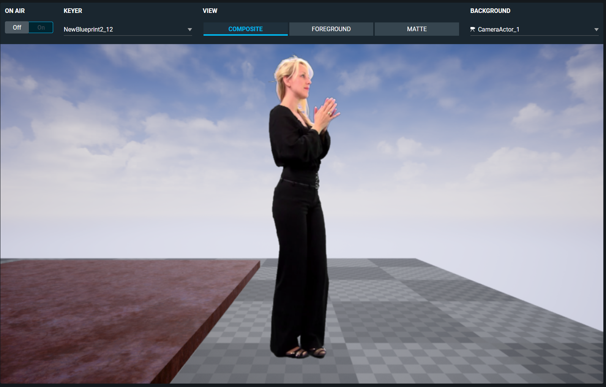Switch the On Air toggle to Off
This screenshot has width=606, height=387.
17,27
